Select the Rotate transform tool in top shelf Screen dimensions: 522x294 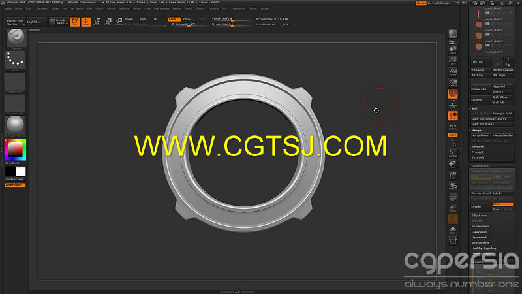coord(119,22)
